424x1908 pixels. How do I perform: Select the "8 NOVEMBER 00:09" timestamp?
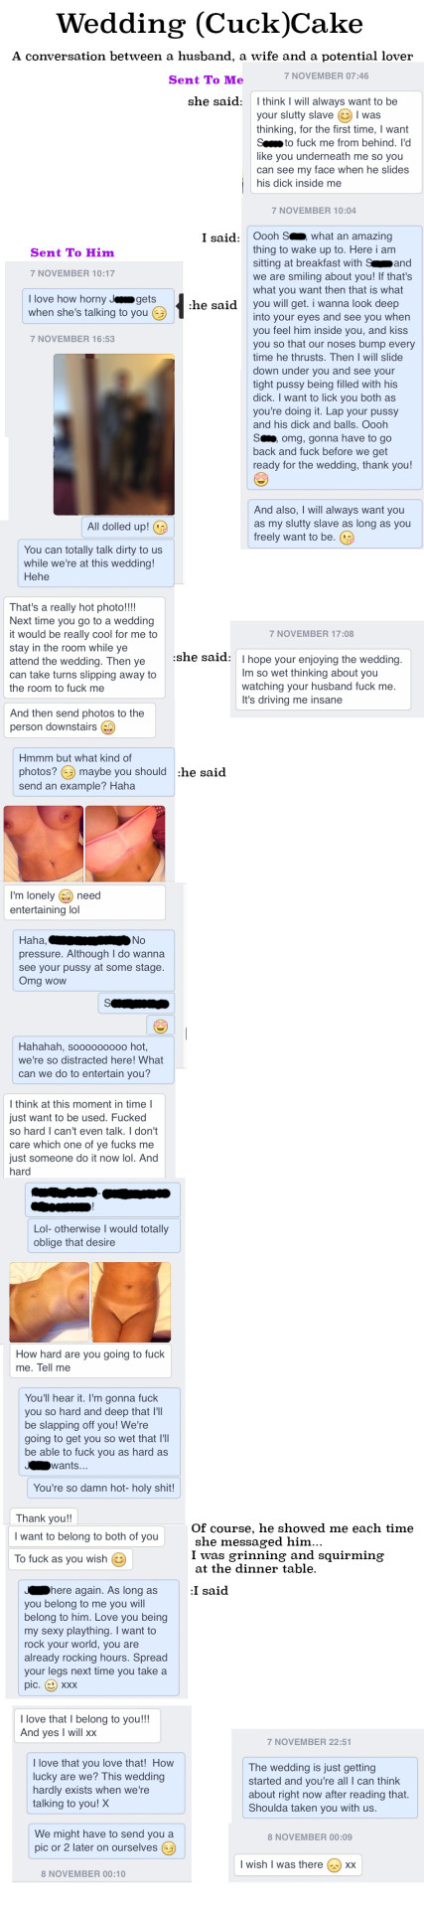tap(309, 1836)
